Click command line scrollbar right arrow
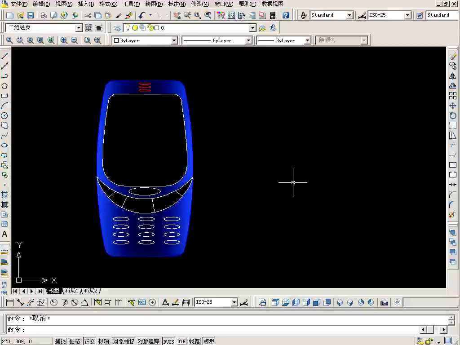Image resolution: width=460 pixels, height=345 pixels. tap(443, 330)
